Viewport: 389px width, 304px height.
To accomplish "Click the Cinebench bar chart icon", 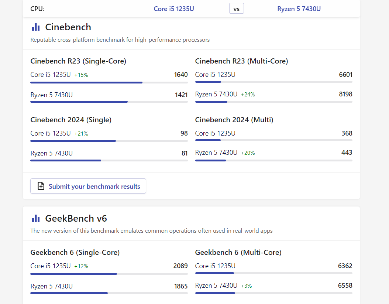I will tap(36, 27).
